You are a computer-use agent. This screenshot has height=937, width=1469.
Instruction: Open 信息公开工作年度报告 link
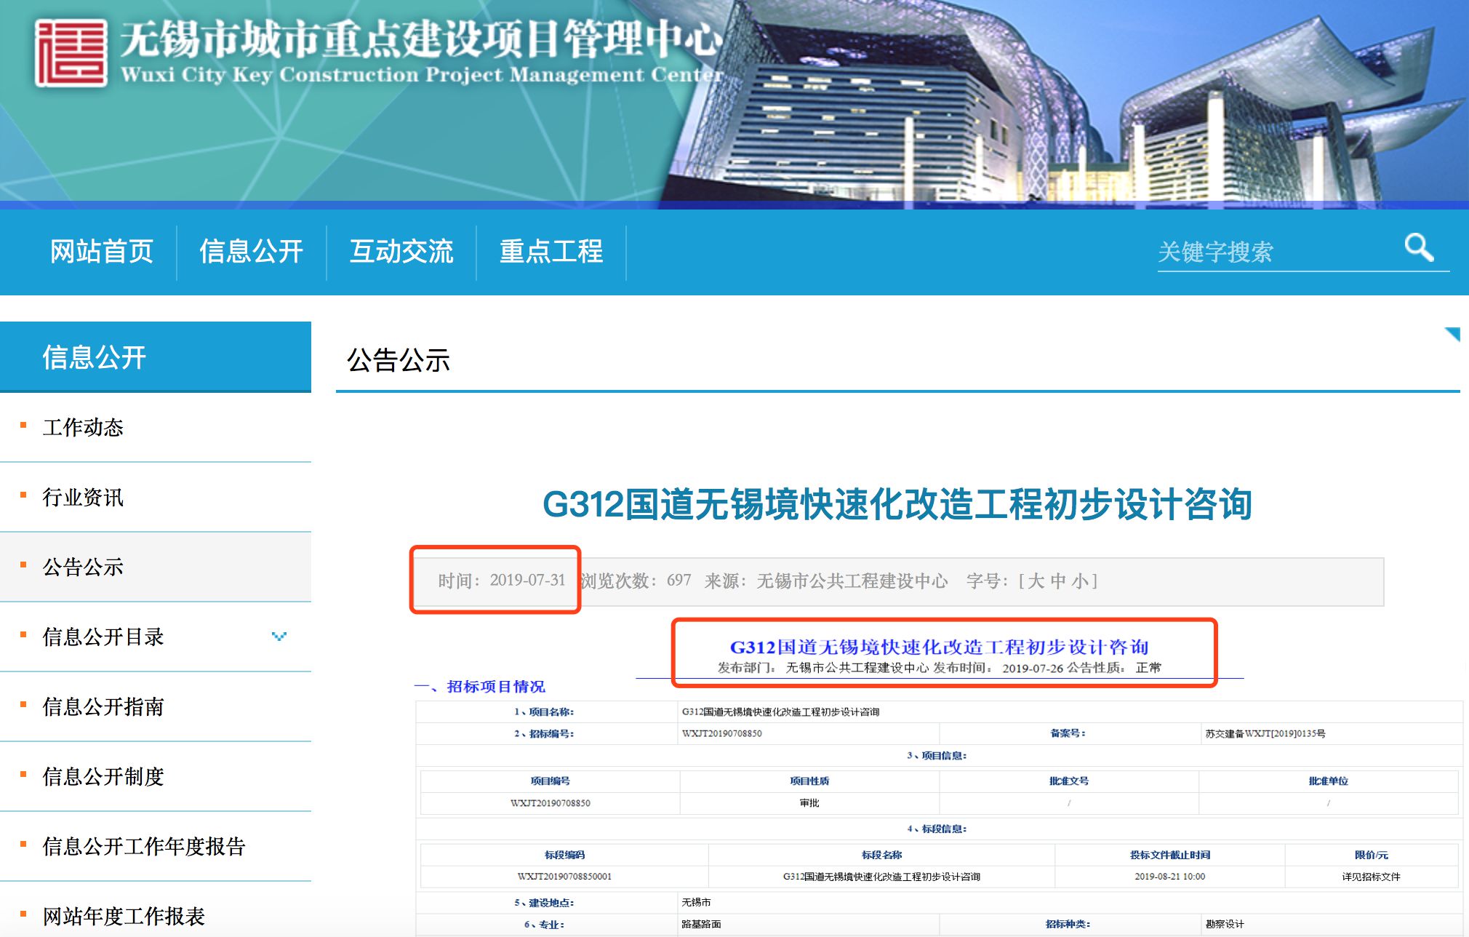click(144, 846)
